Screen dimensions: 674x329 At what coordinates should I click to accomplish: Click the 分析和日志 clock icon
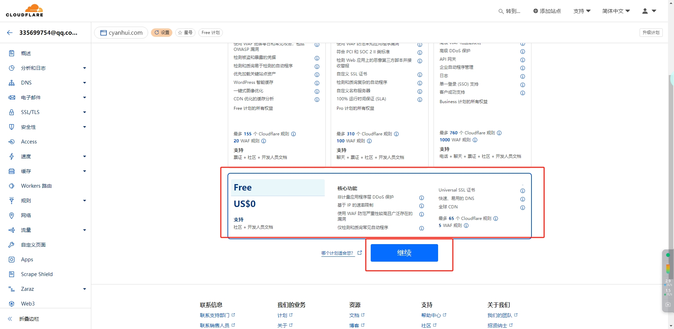pos(12,68)
